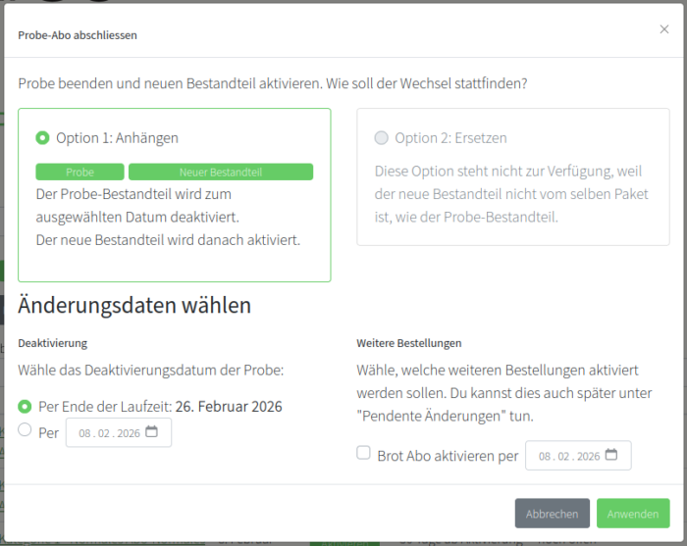Viewport: 687px width, 546px height.
Task: Click the Option 2 Ersetzen description card
Action: pyautogui.click(x=513, y=194)
